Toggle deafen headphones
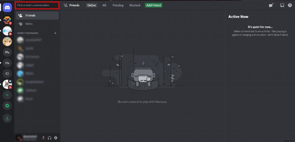Viewport: 295px width, 142px height. (x=49, y=138)
